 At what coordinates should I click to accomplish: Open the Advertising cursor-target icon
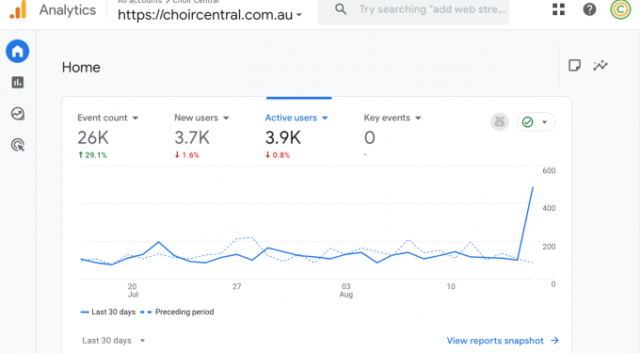pyautogui.click(x=18, y=145)
